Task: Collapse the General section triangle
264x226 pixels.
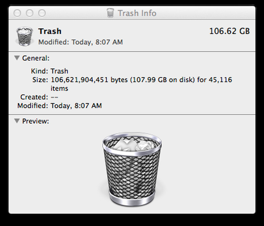Action: pos(17,58)
